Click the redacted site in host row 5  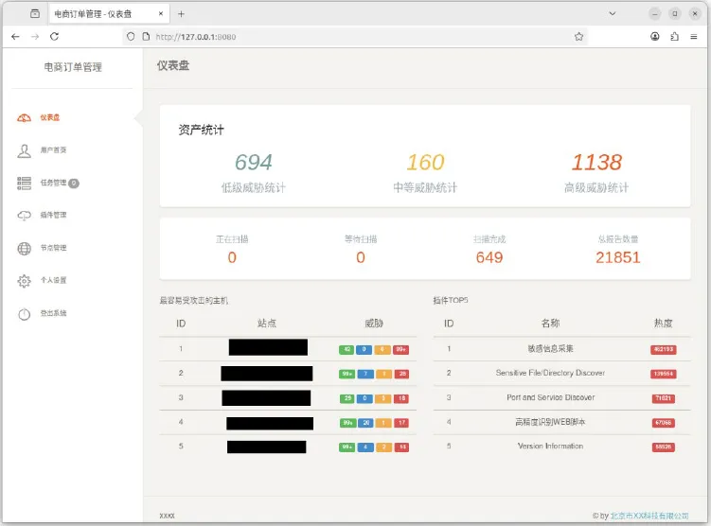(267, 447)
